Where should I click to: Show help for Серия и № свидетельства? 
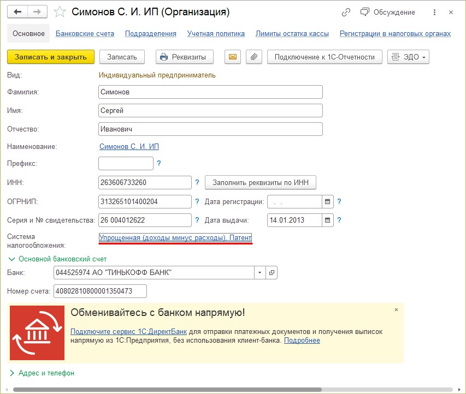tap(197, 220)
